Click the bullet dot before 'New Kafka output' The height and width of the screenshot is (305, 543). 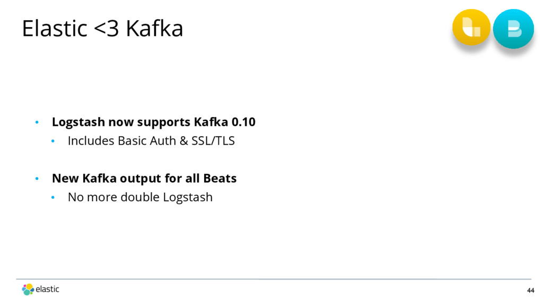pos(37,178)
